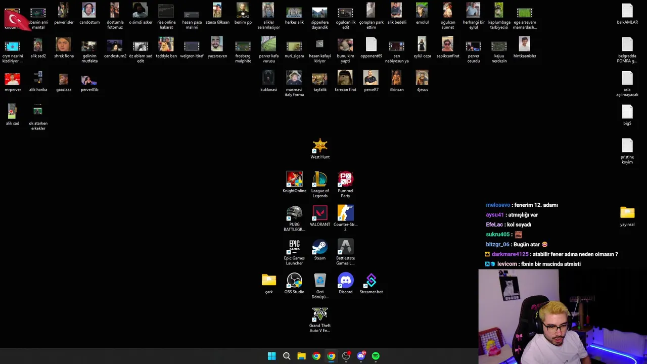Select the big5 document icon
Screen dimensions: 647x364
pyautogui.click(x=627, y=115)
